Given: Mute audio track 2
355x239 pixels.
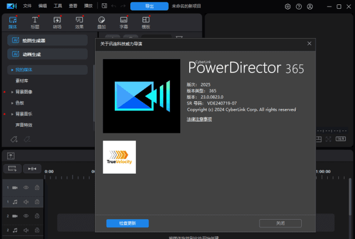Looking at the screenshot, I should pos(26,230).
